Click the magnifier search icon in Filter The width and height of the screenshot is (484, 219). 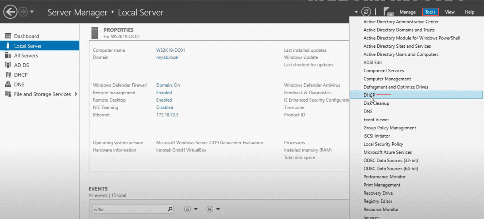coord(170,209)
